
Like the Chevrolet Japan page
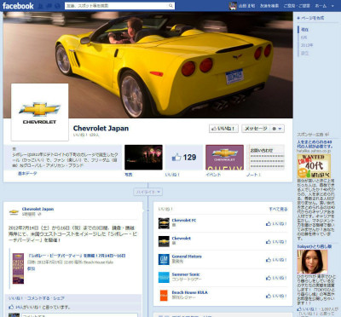pyautogui.click(x=223, y=129)
